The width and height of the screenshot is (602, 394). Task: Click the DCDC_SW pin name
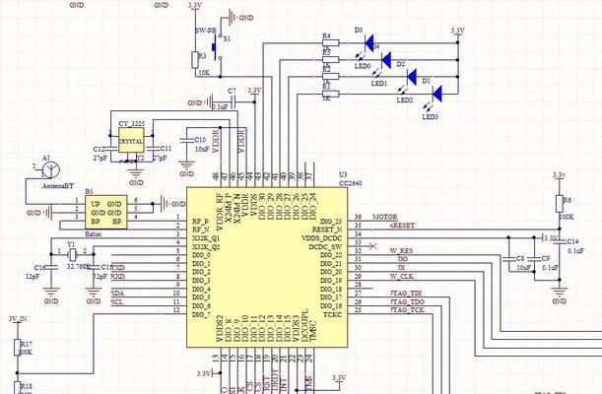[325, 246]
